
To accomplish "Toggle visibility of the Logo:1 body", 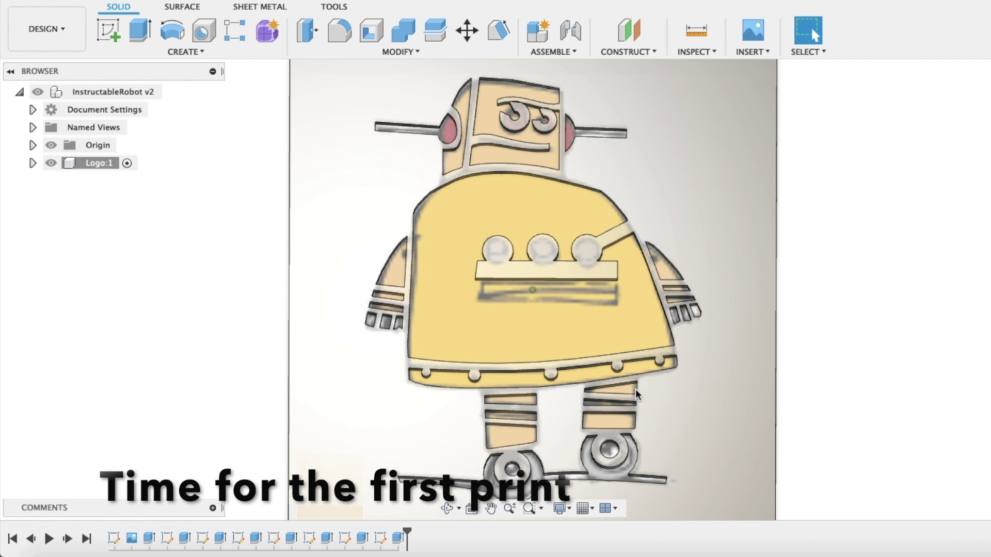I will [x=51, y=162].
